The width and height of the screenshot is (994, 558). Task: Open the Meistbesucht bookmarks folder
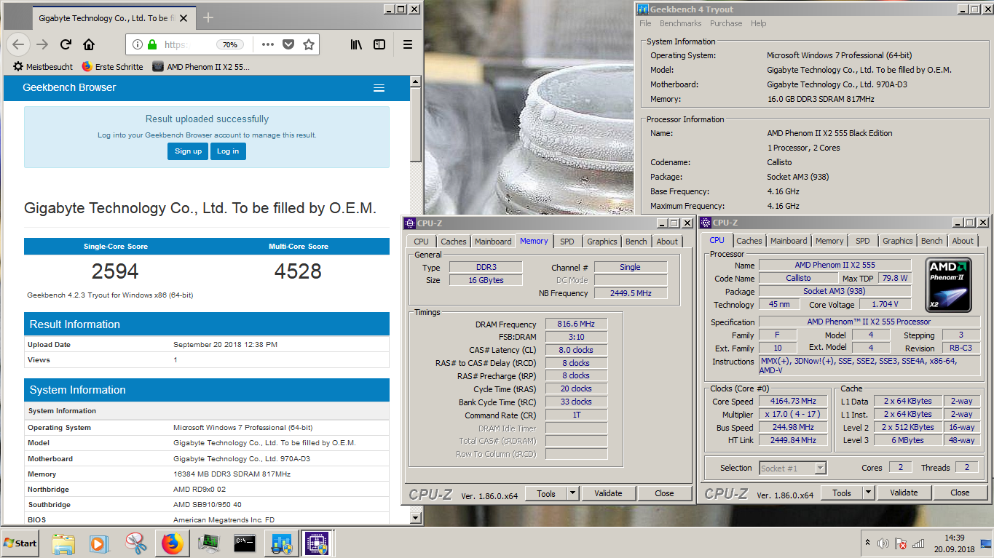(x=43, y=66)
